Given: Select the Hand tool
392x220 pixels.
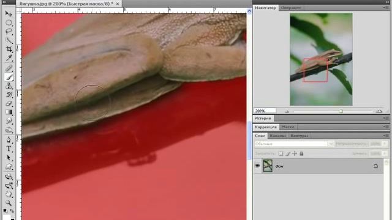Looking at the screenshot, I should coord(9,194).
